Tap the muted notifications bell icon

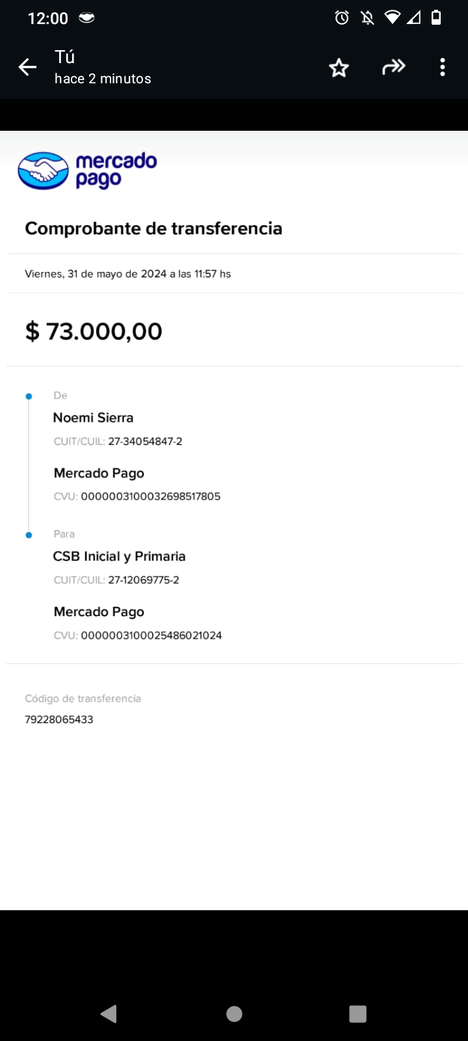click(367, 18)
